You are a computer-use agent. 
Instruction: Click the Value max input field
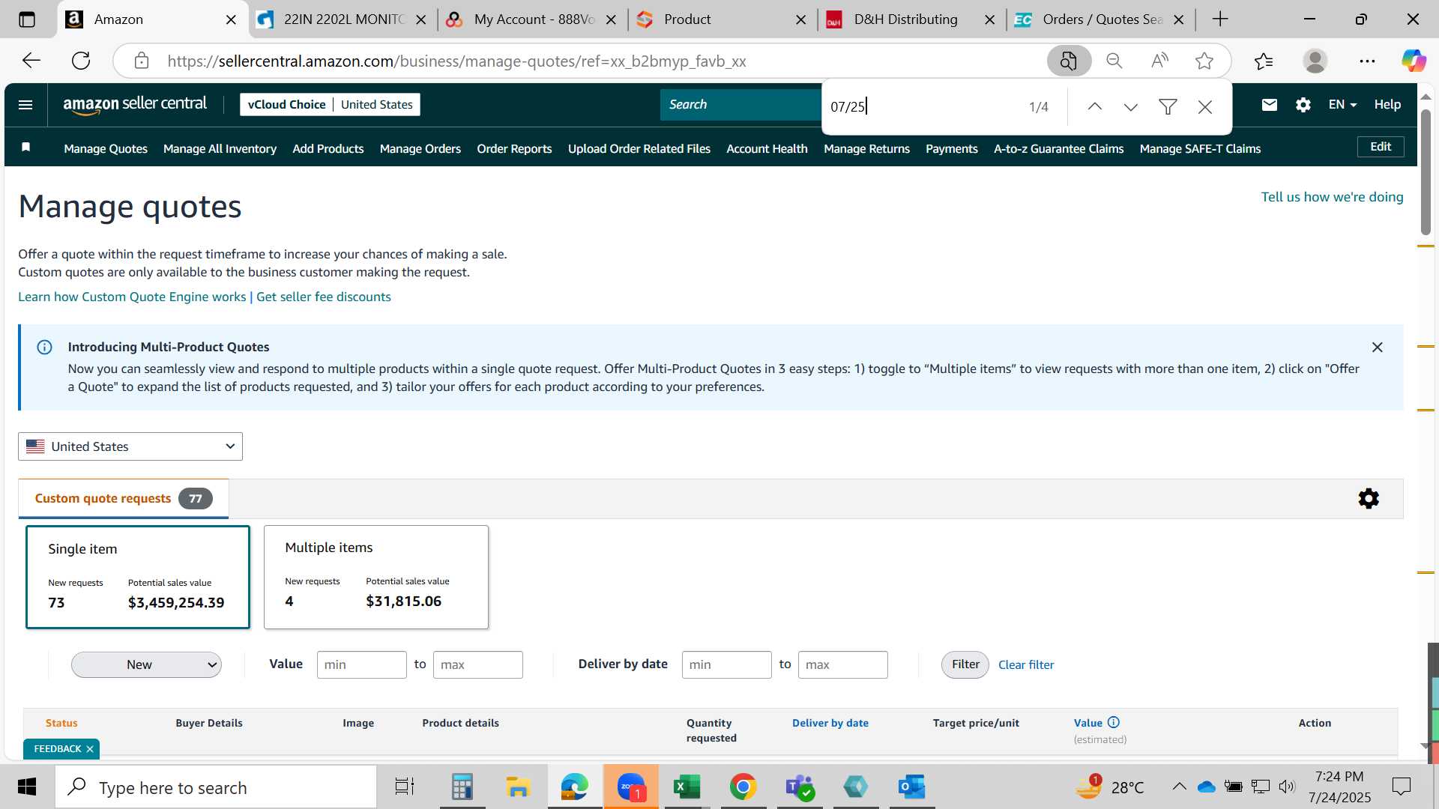(477, 665)
